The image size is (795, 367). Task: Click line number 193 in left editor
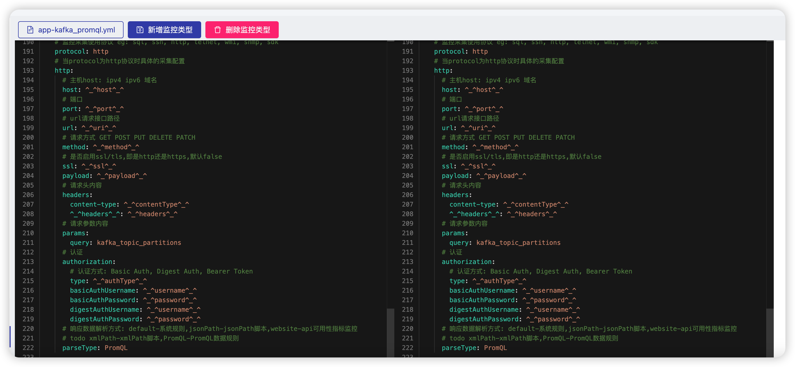coord(28,71)
